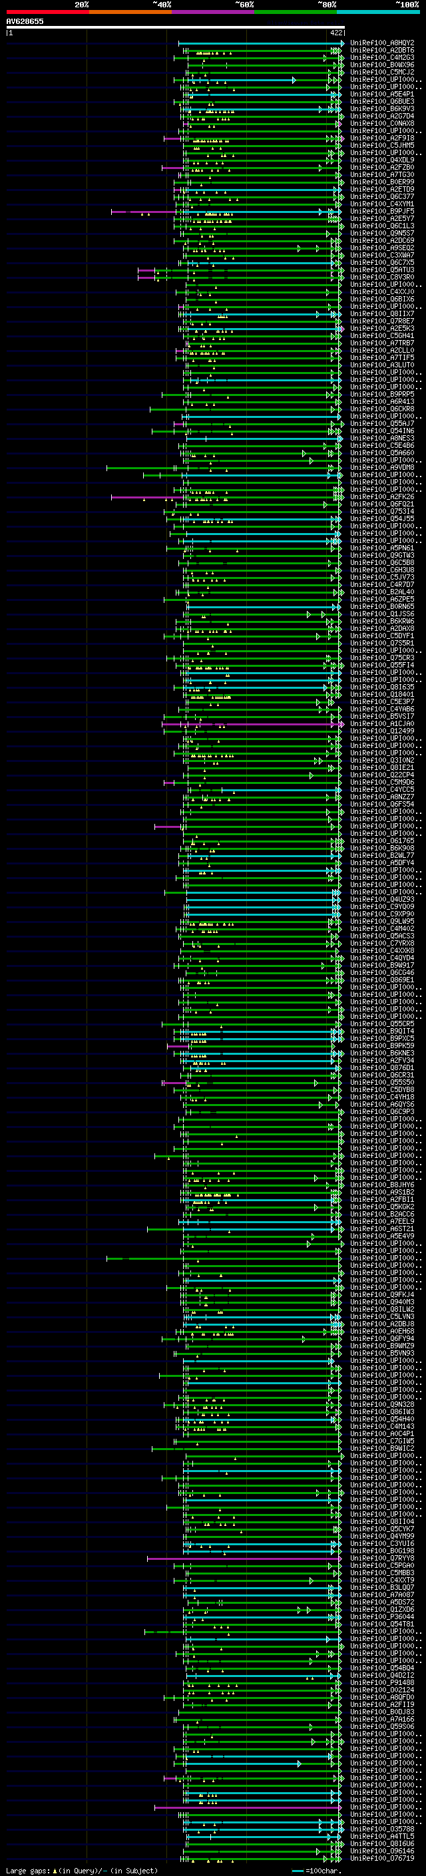The width and height of the screenshot is (426, 1876).
Task: Click the UniRef100_A2DC69 label
Action: click(382, 240)
